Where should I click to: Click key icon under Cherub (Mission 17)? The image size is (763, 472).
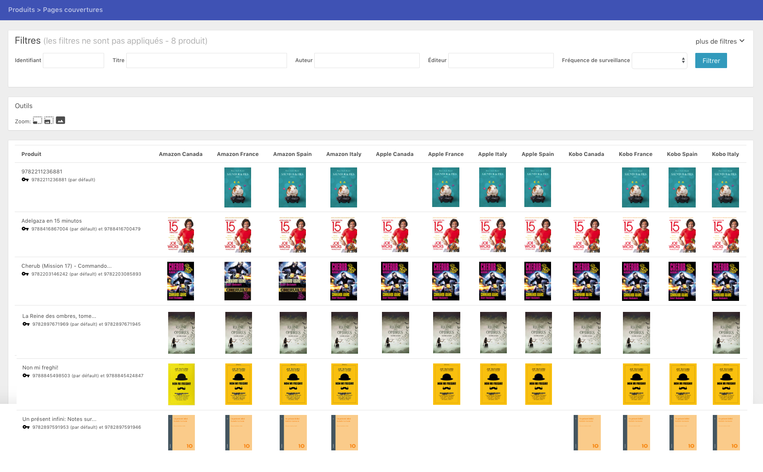pyautogui.click(x=25, y=274)
